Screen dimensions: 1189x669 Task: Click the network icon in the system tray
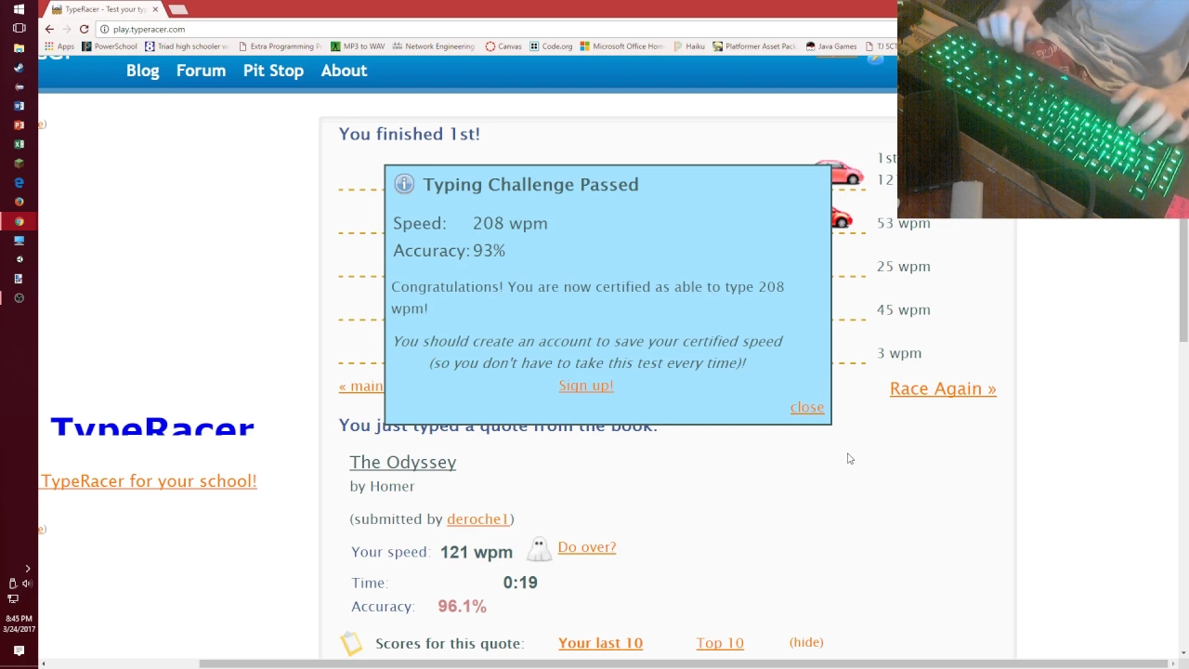(x=12, y=598)
